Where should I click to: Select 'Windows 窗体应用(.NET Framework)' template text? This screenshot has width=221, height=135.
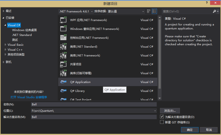pyautogui.click(x=95, y=29)
